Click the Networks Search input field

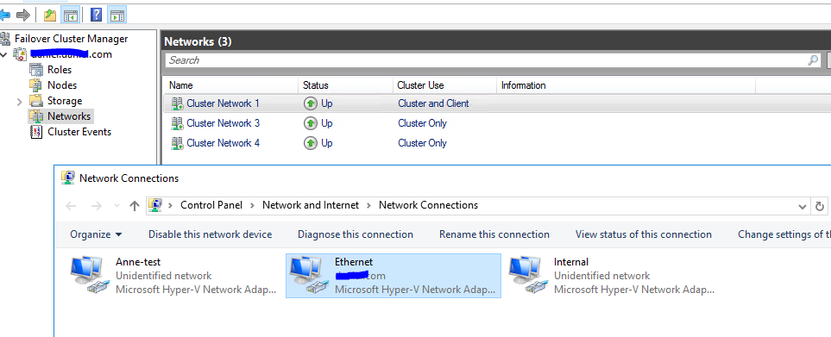pyautogui.click(x=486, y=60)
